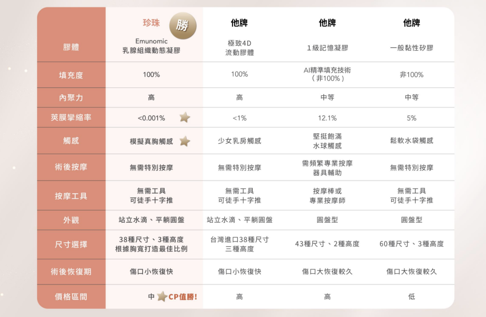Click the round gold 勝 badge
Screen dimensions: 486x317
point(182,26)
